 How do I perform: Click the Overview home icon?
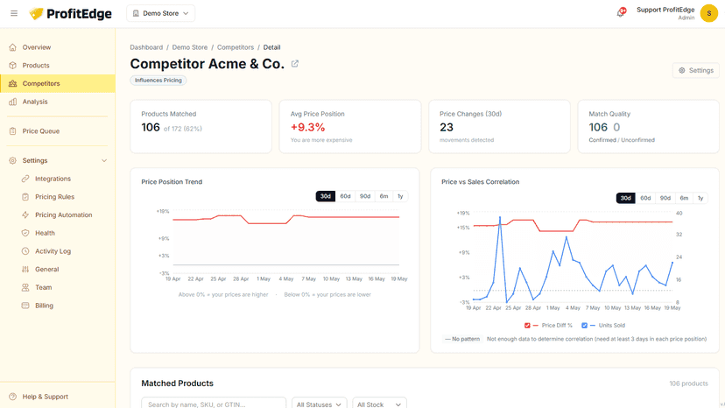pos(12,47)
